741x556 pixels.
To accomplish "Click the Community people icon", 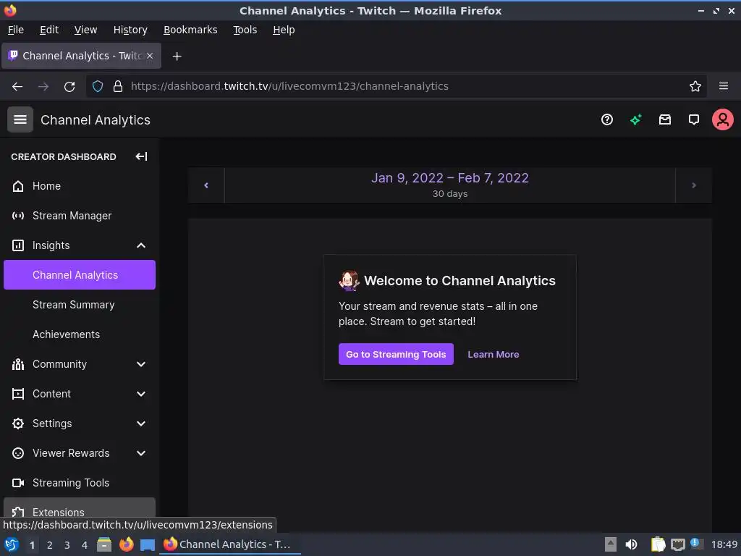I will coord(18,364).
